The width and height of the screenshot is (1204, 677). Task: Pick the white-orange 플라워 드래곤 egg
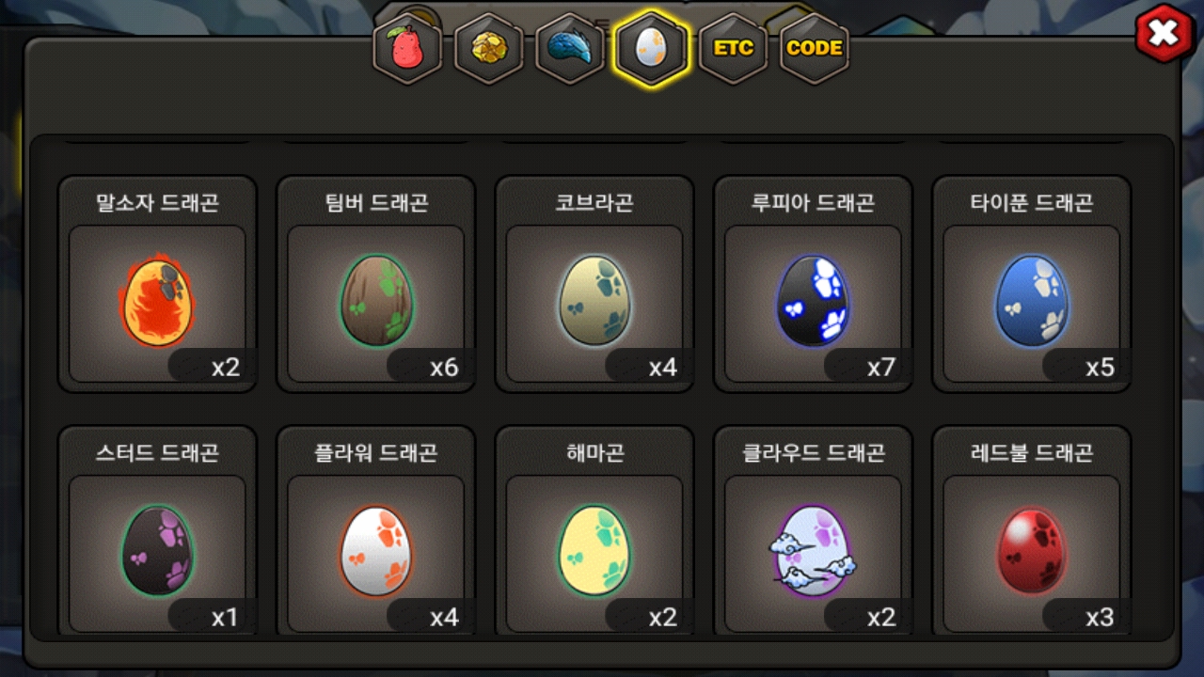tap(375, 551)
